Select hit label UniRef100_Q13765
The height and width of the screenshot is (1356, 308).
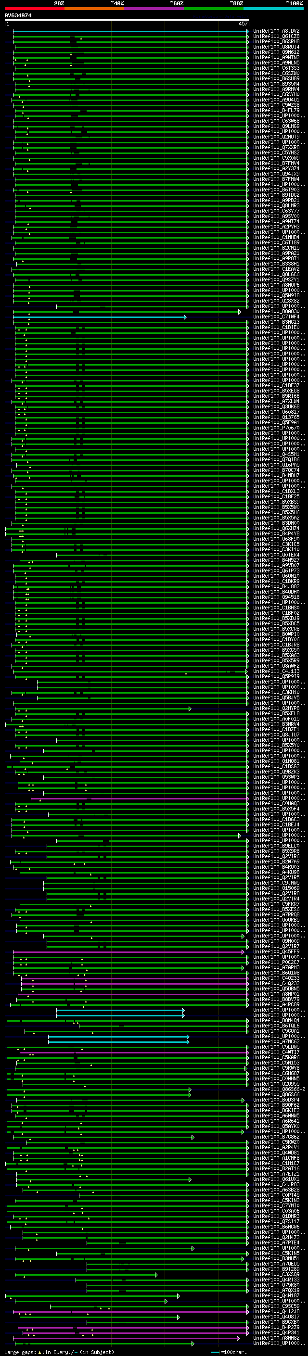click(276, 418)
